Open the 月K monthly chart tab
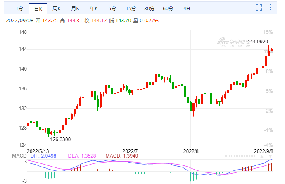The width and height of the screenshot is (285, 184). click(75, 8)
